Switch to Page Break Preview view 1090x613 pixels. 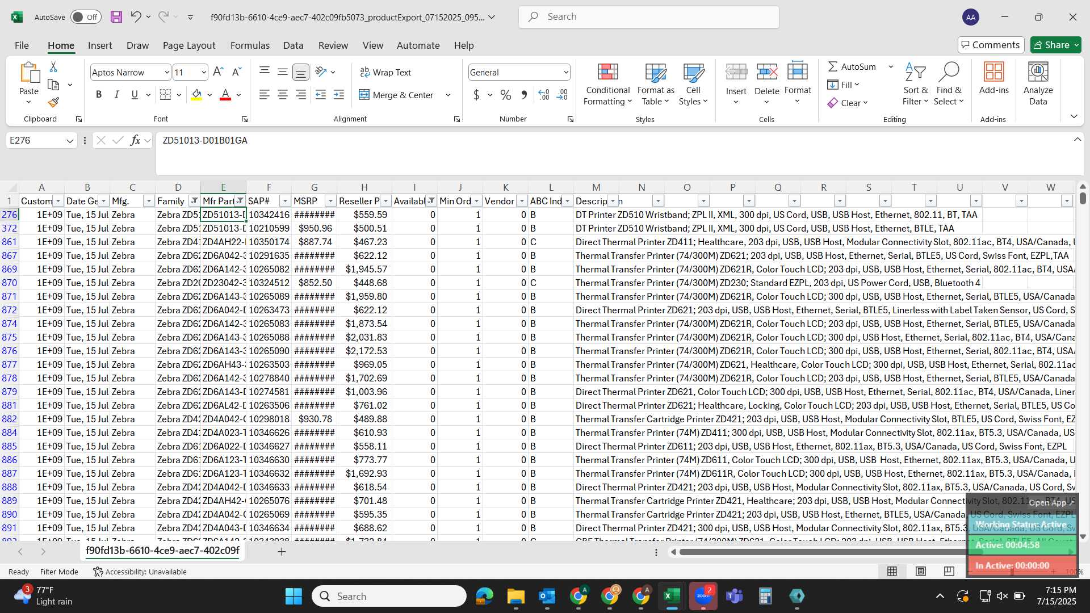949,572
